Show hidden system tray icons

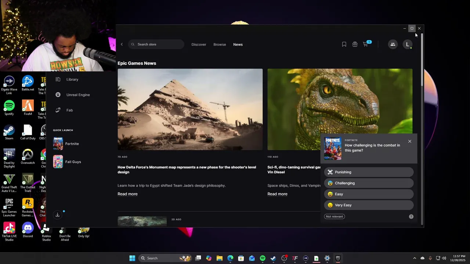point(415,258)
